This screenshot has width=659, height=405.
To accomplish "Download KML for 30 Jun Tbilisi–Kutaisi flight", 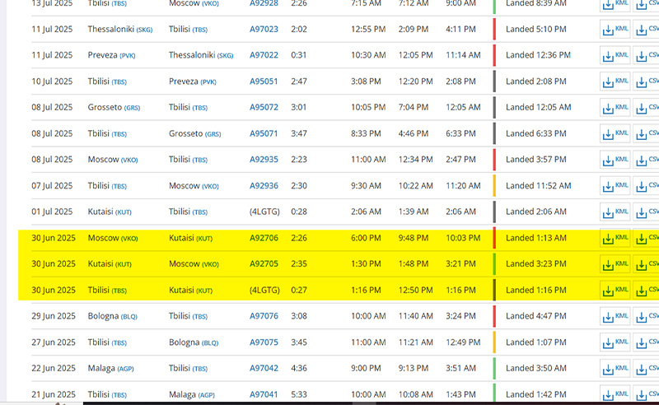I will pyautogui.click(x=615, y=291).
